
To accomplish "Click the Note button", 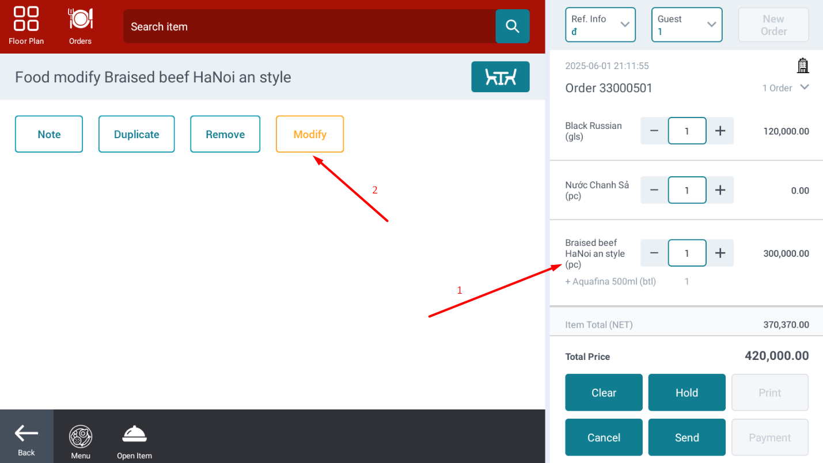I will click(x=49, y=134).
